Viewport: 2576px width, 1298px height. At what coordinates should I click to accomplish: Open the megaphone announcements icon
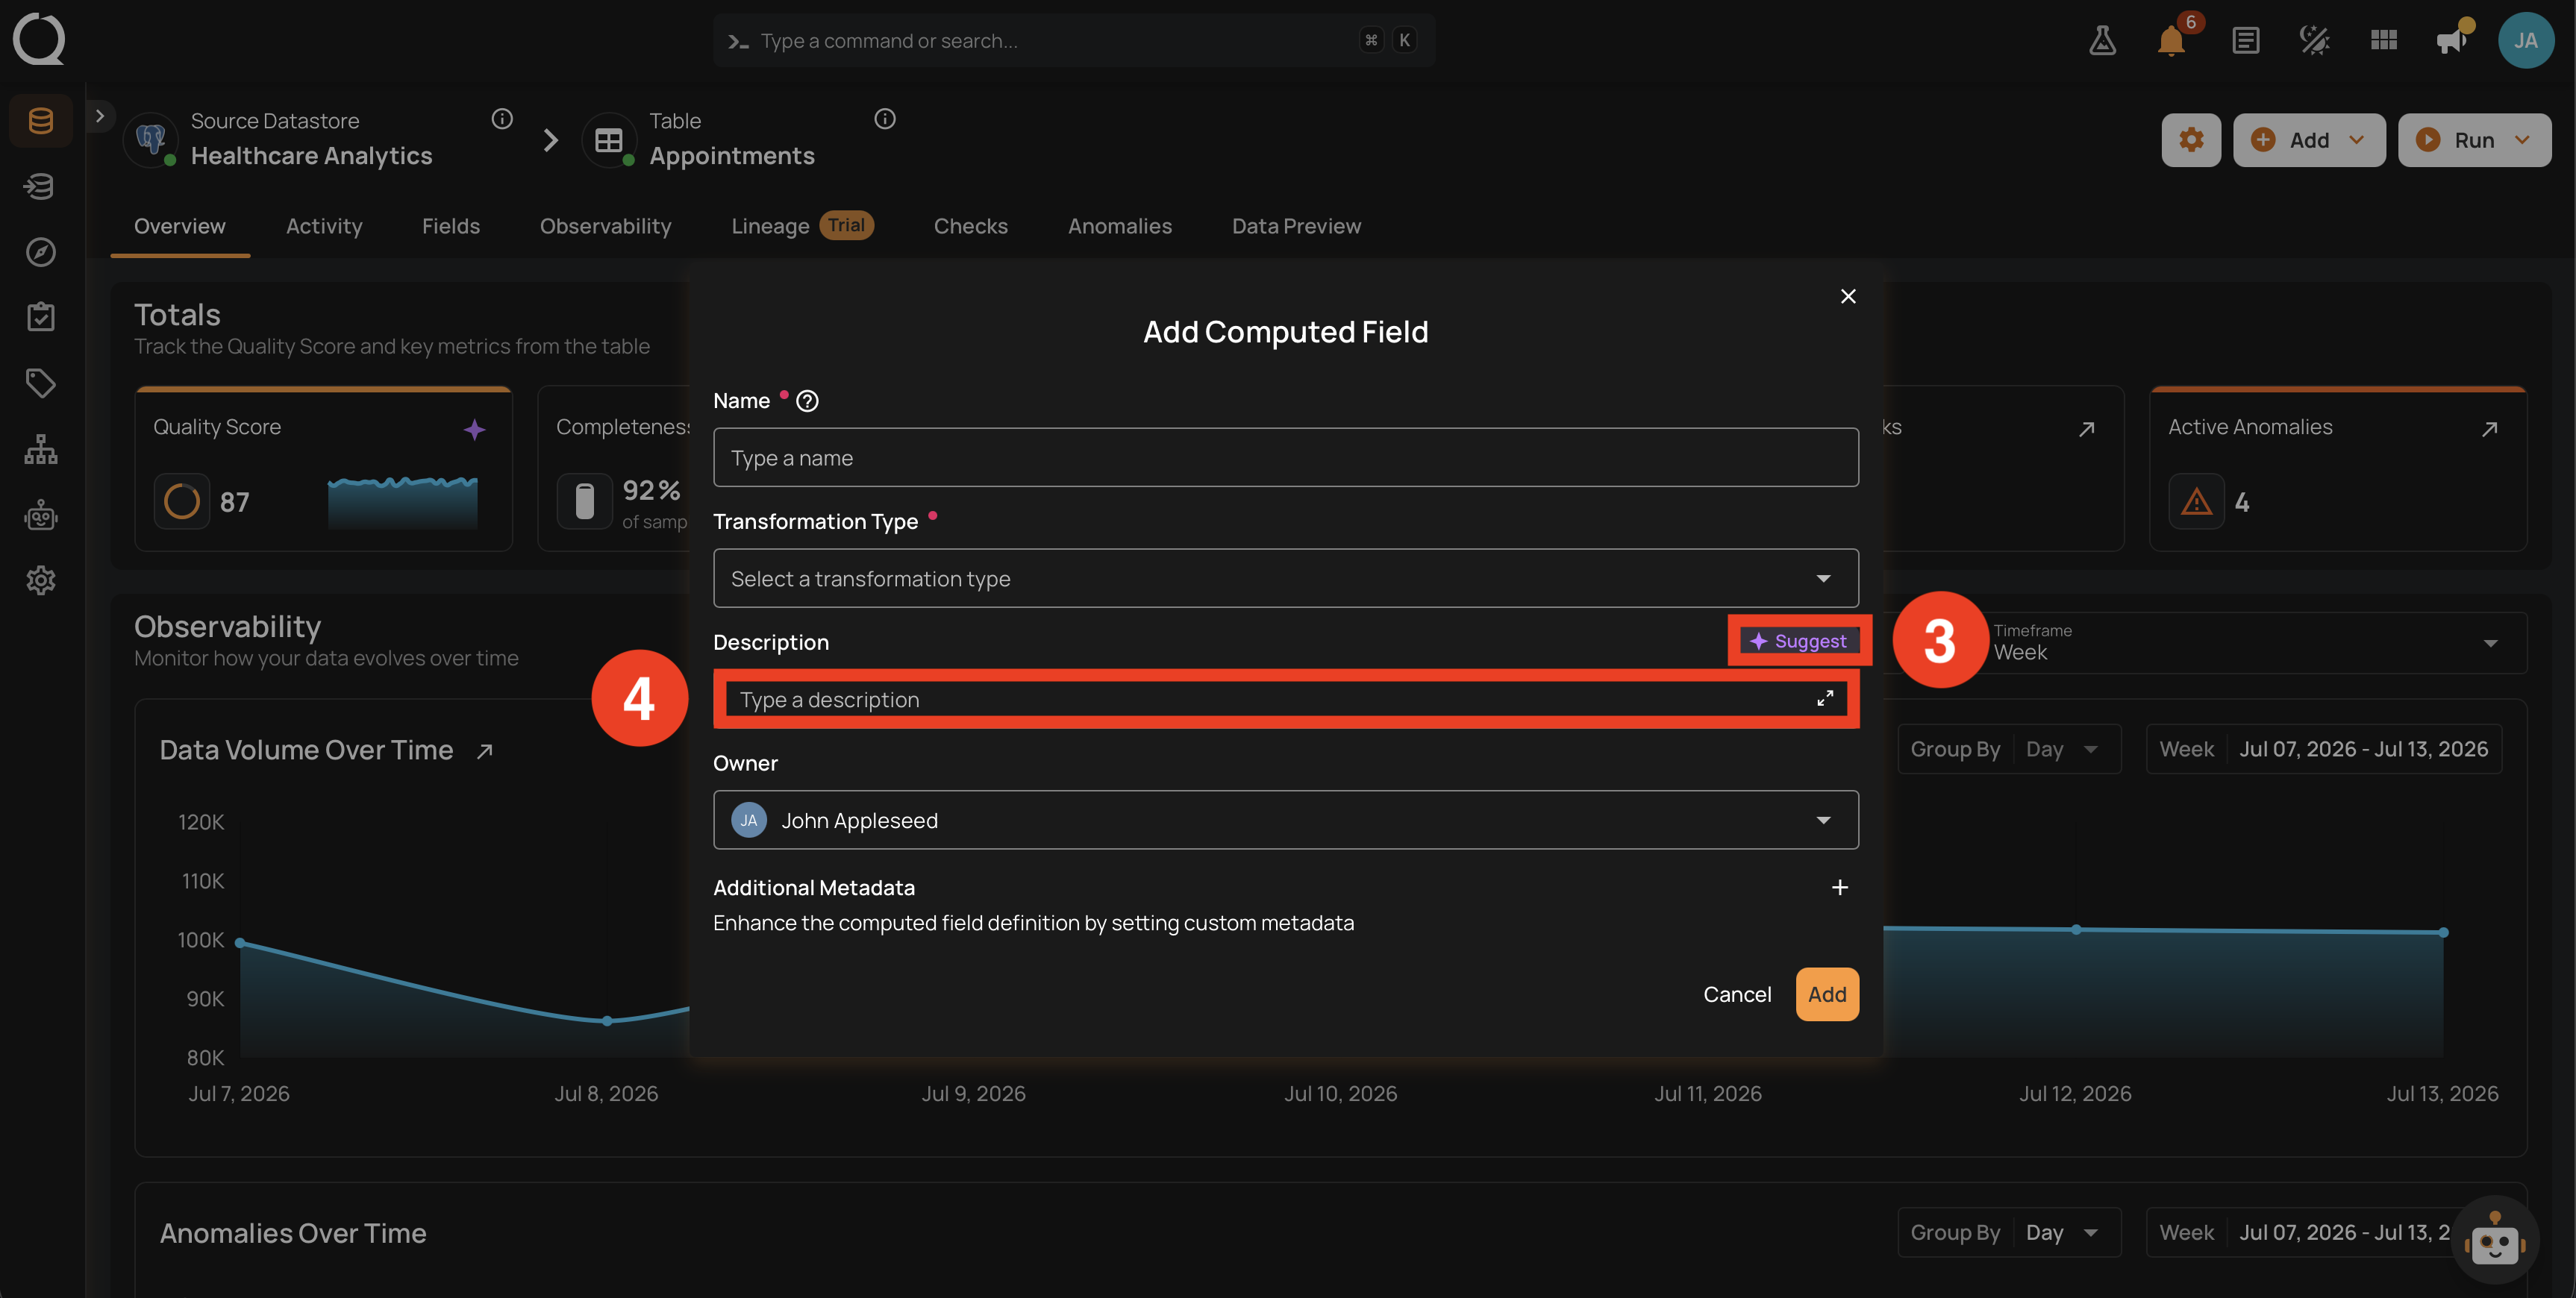coord(2451,41)
